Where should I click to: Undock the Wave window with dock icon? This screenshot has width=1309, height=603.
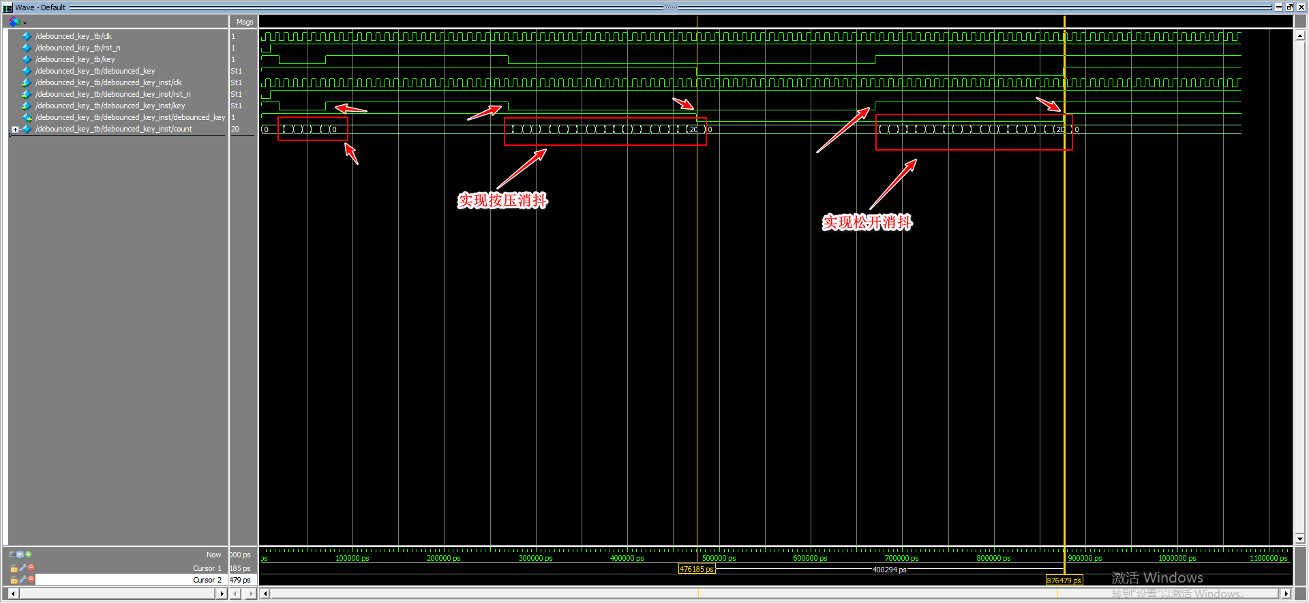pyautogui.click(x=1289, y=7)
